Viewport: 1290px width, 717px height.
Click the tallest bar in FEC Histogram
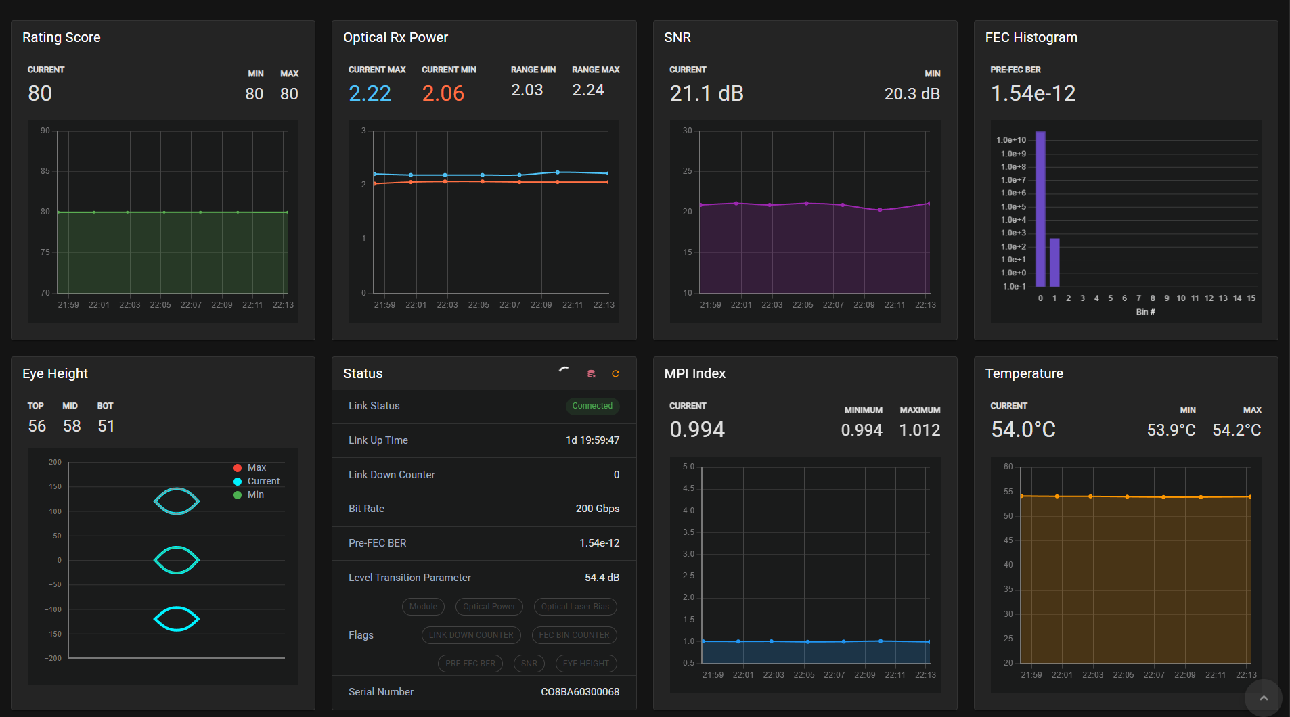point(1040,210)
